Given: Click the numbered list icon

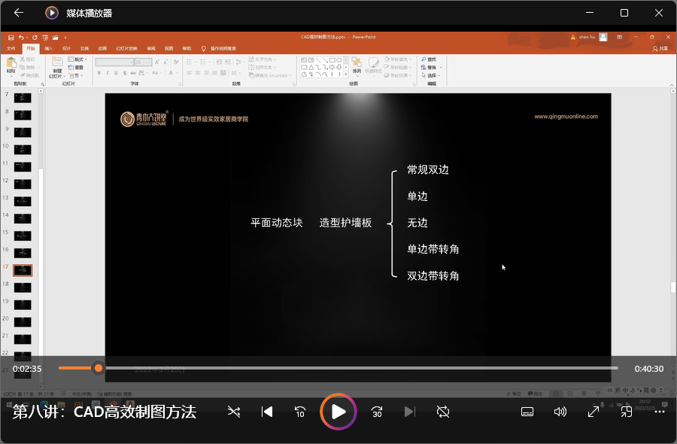Looking at the screenshot, I should point(204,62).
